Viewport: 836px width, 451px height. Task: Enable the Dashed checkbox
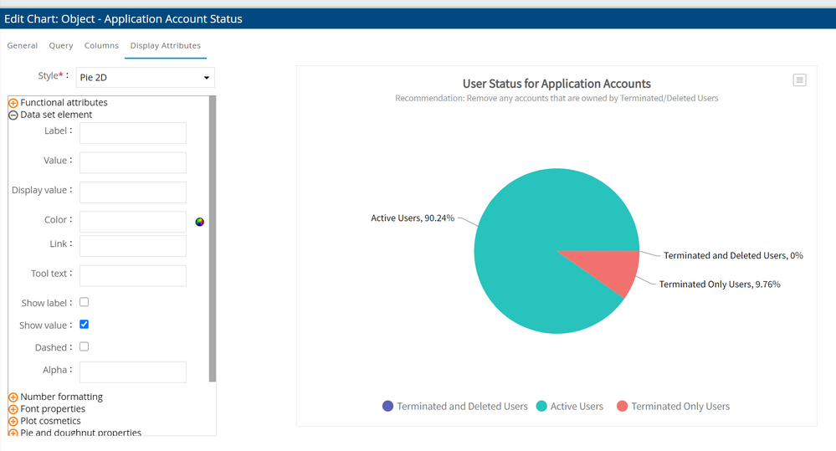tap(84, 346)
